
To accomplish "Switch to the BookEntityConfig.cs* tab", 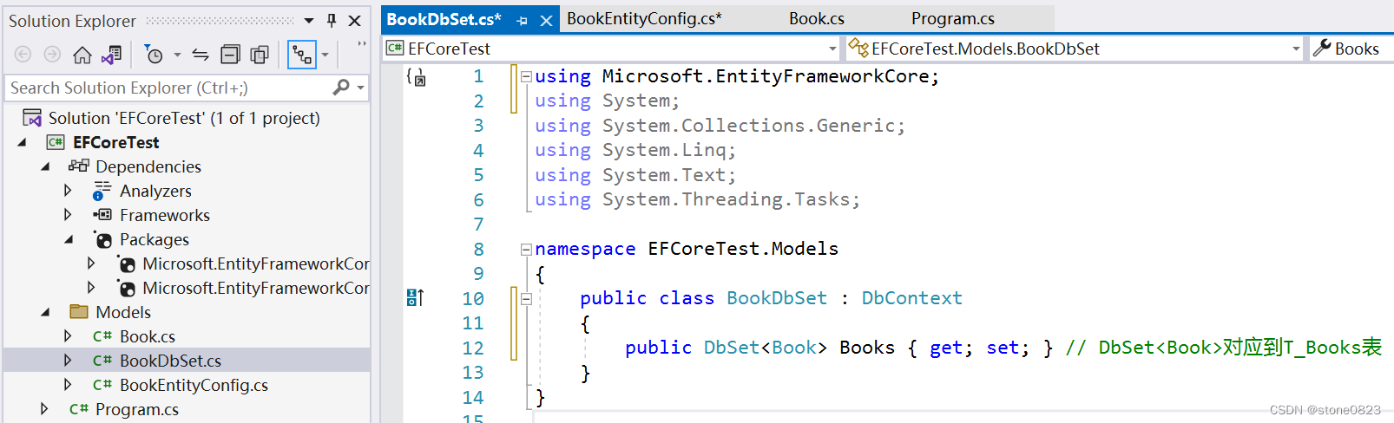I will coord(643,18).
